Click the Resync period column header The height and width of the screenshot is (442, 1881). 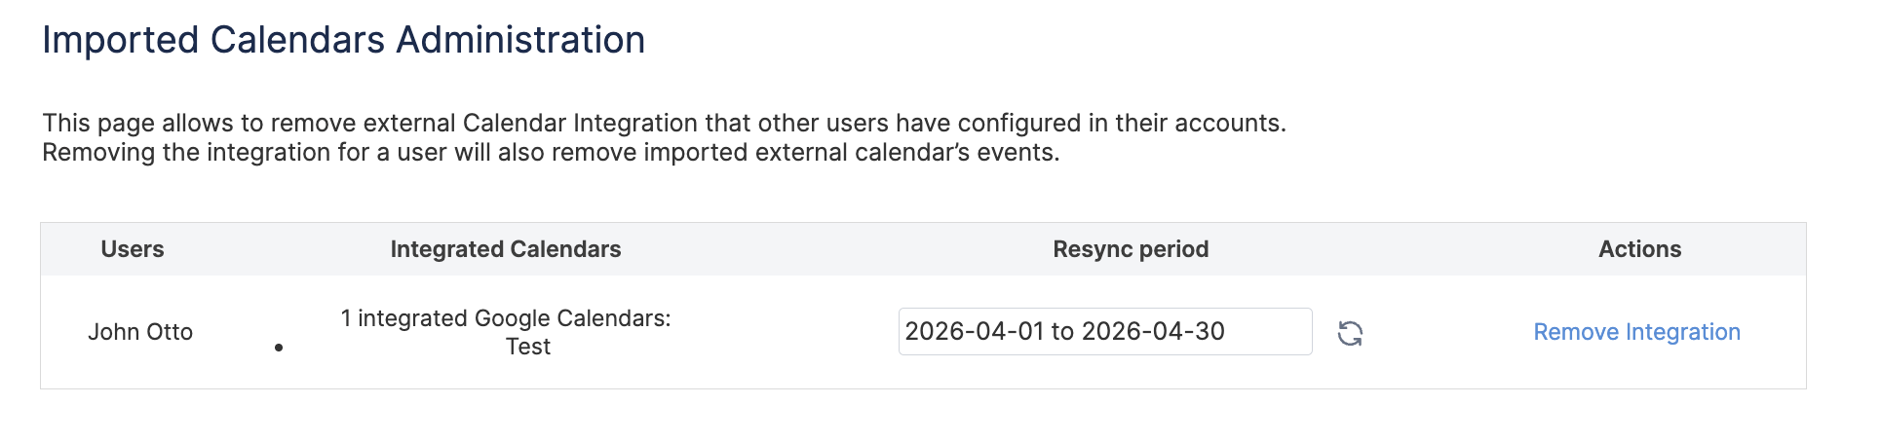(x=1131, y=249)
